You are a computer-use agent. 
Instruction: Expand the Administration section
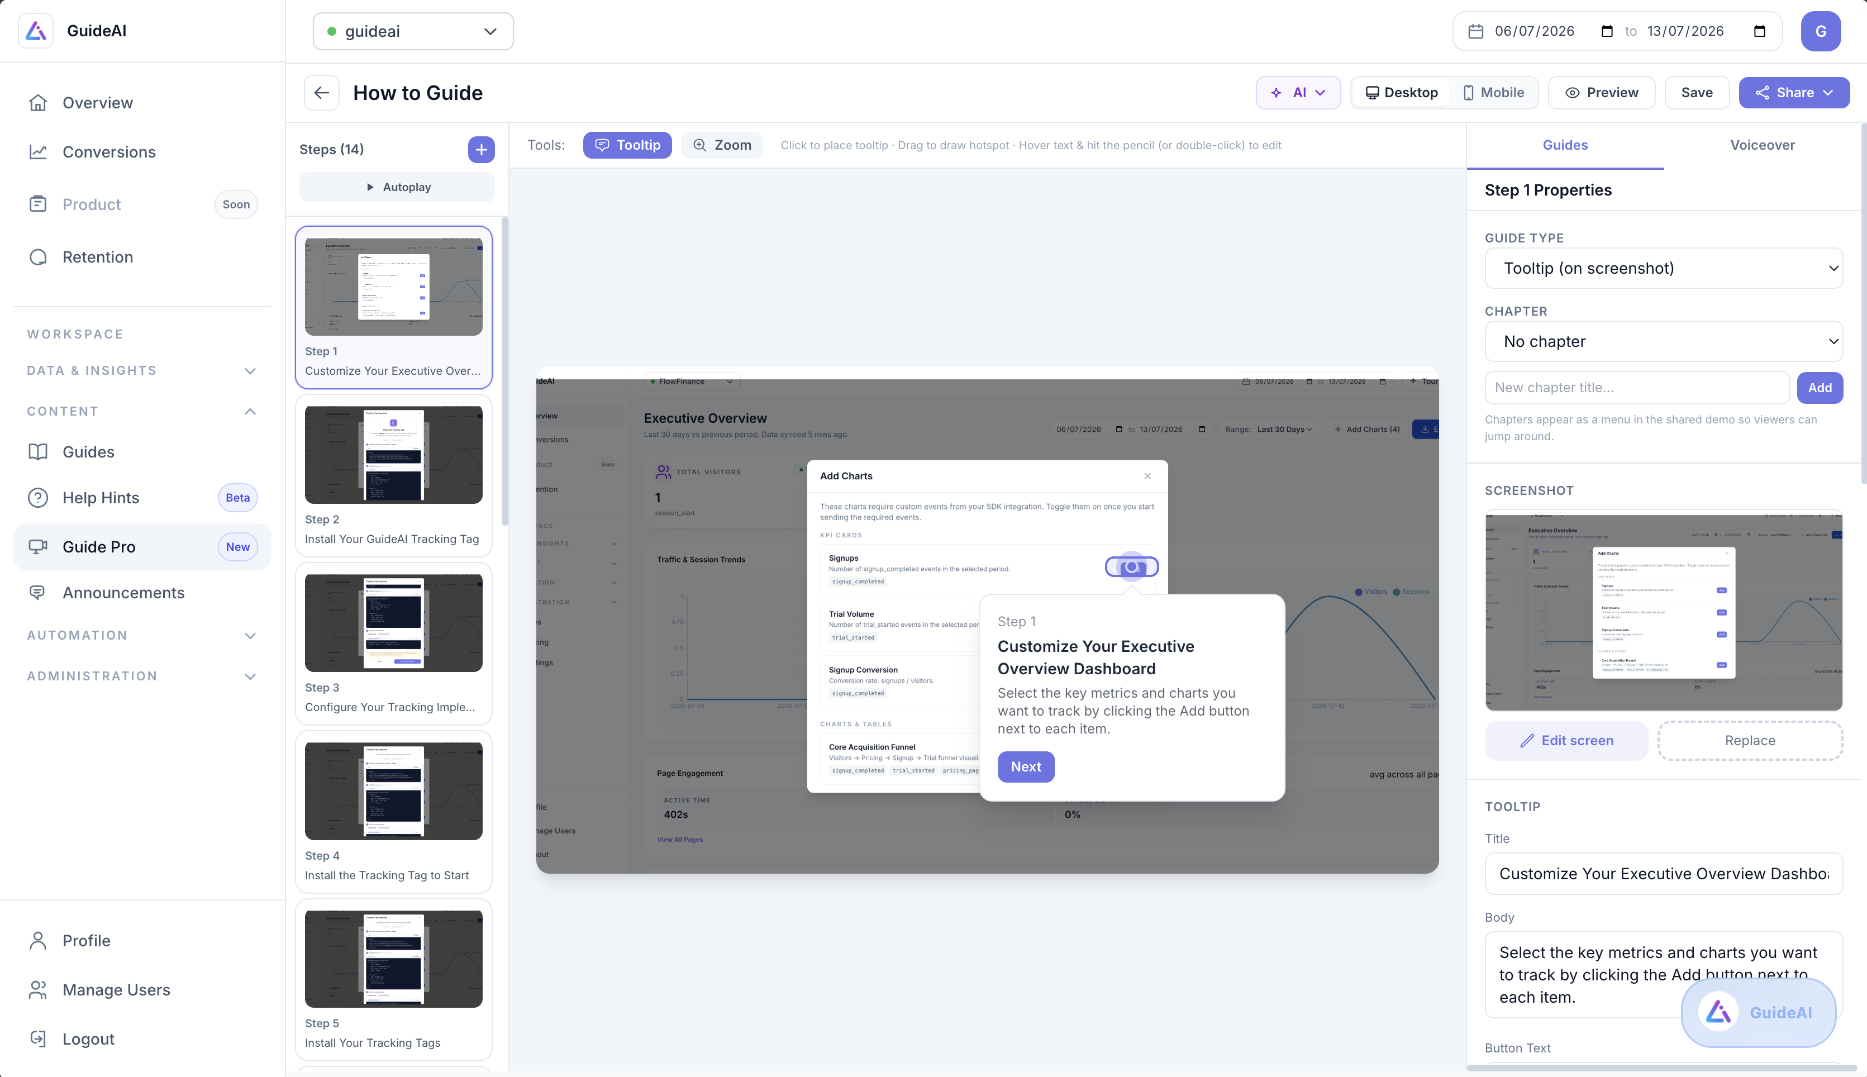point(142,676)
